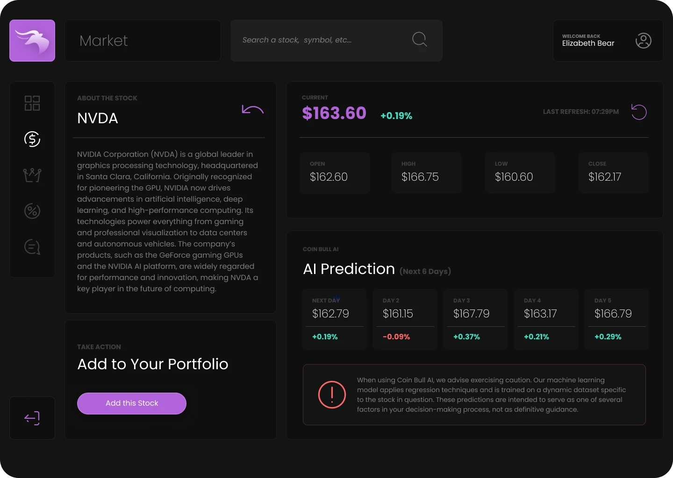This screenshot has height=478, width=673.
Task: Click the red warning alert icon
Action: tap(332, 395)
